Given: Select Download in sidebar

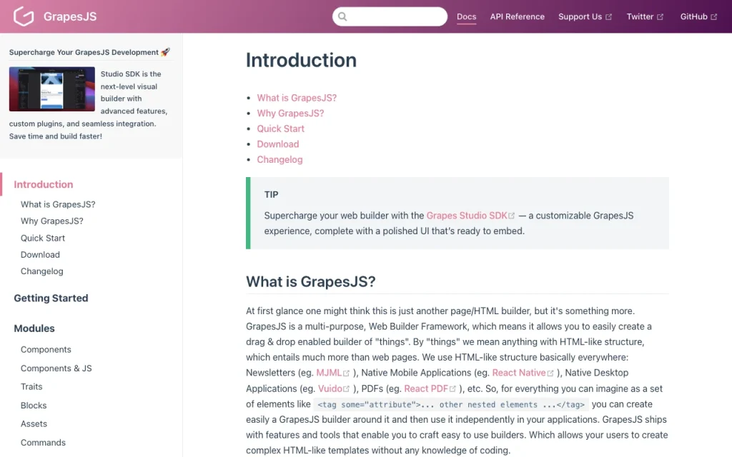Looking at the screenshot, I should (x=40, y=255).
